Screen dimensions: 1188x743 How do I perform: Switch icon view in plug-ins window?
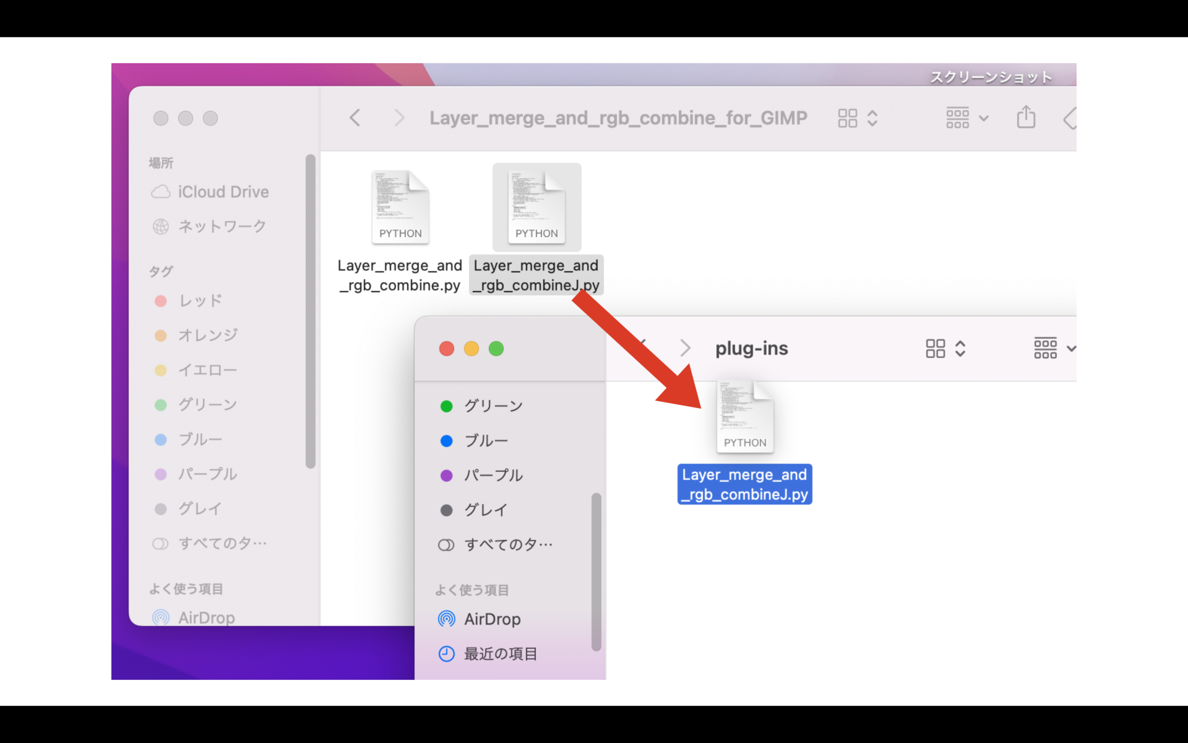pyautogui.click(x=936, y=348)
